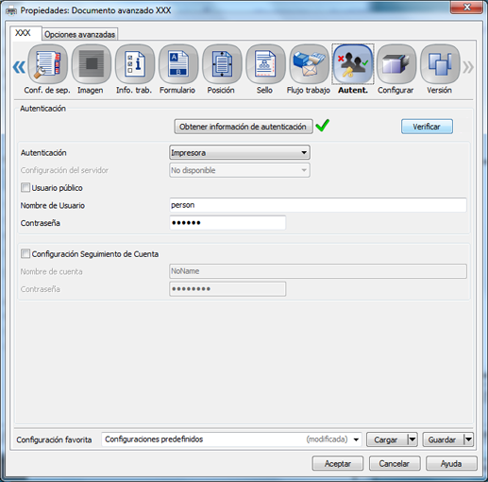The height and width of the screenshot is (482, 488).
Task: Click the right double chevron arrow
Action: [x=468, y=67]
